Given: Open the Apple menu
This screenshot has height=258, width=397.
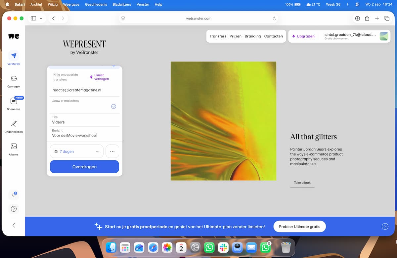Looking at the screenshot, I should [7, 4].
